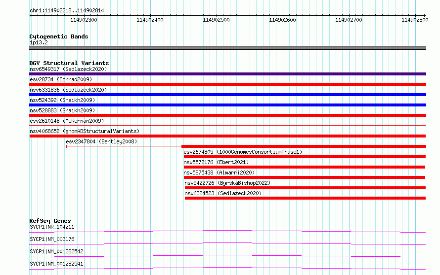Select variant label nsv6331836 (Sedlazeck2020)
Viewport: 440px width, 275px height.
(x=68, y=90)
